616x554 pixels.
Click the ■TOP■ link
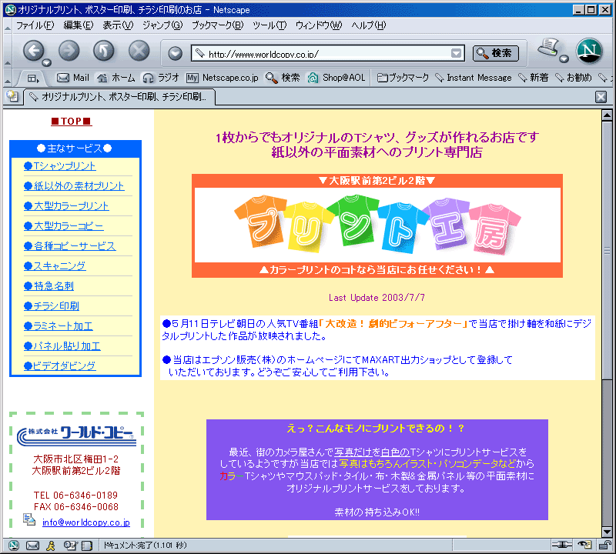tap(72, 122)
